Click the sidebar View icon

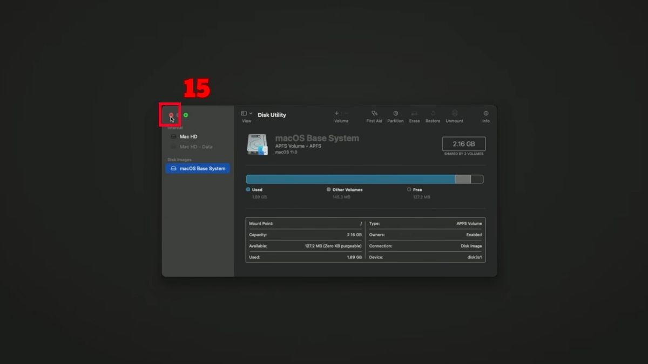tap(244, 113)
